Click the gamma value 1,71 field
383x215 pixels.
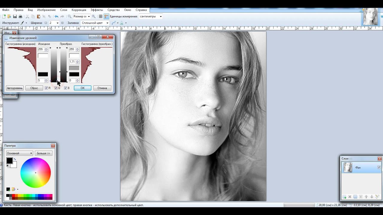[x=74, y=62]
